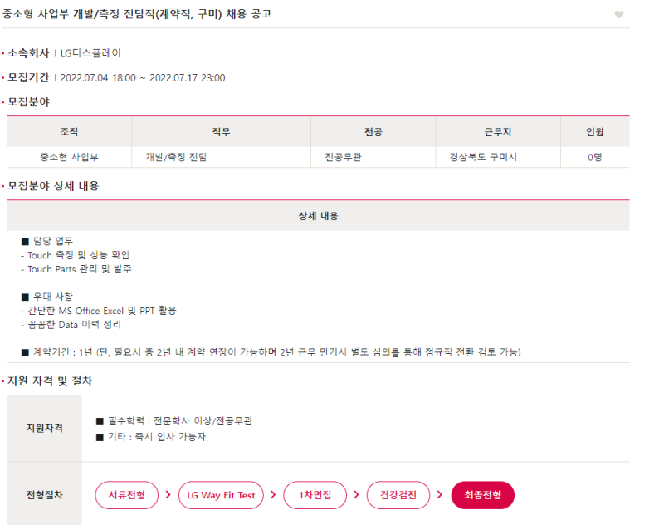Select the 경상북도 구미시 location cell
This screenshot has height=525, width=664.
(x=483, y=156)
